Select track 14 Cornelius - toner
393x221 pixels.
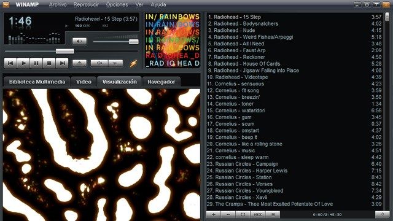tap(295, 104)
